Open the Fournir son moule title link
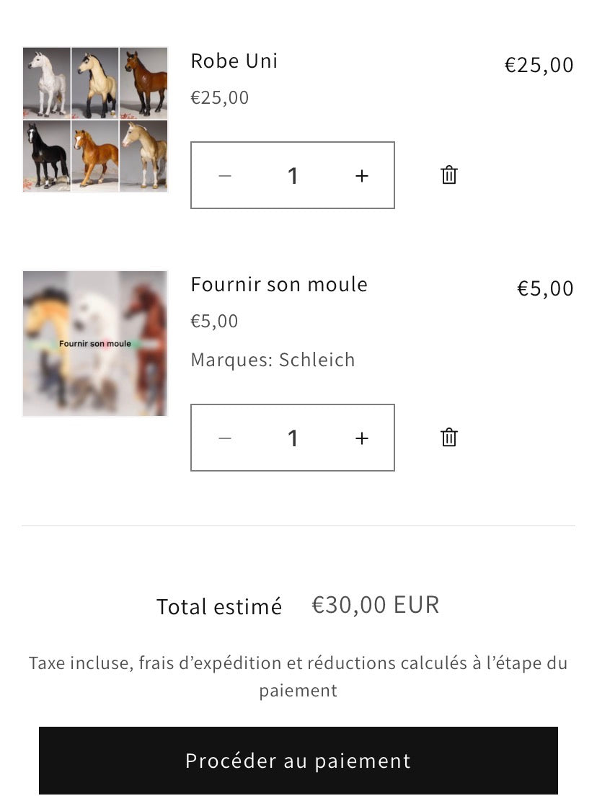The height and width of the screenshot is (801, 597). coord(279,285)
